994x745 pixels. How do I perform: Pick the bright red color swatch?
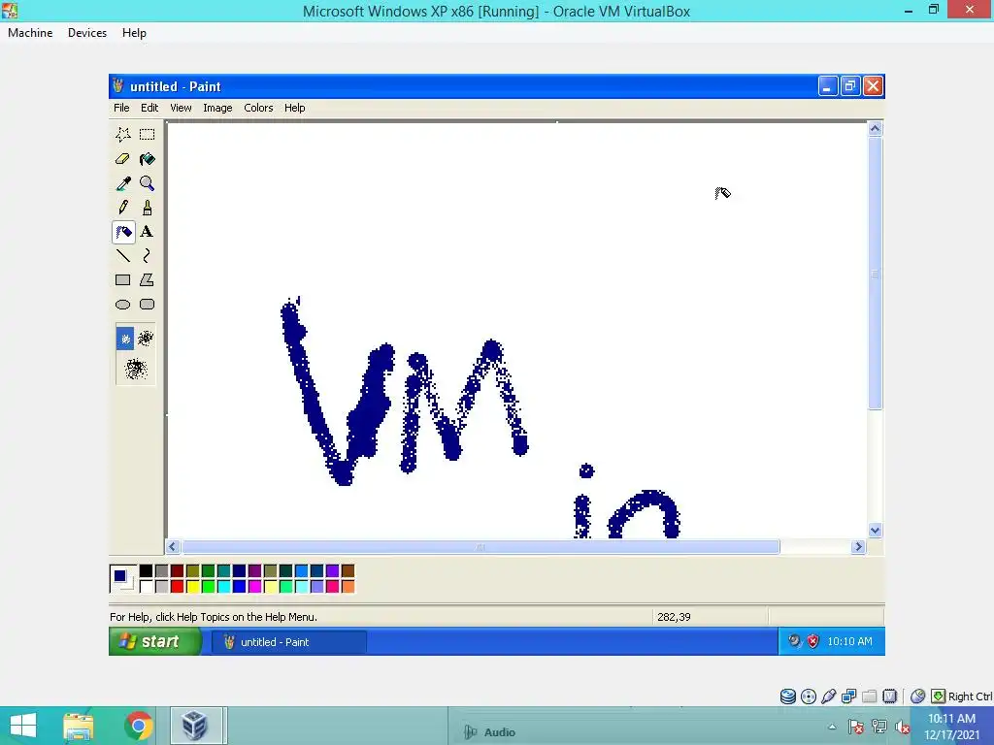coord(177,587)
